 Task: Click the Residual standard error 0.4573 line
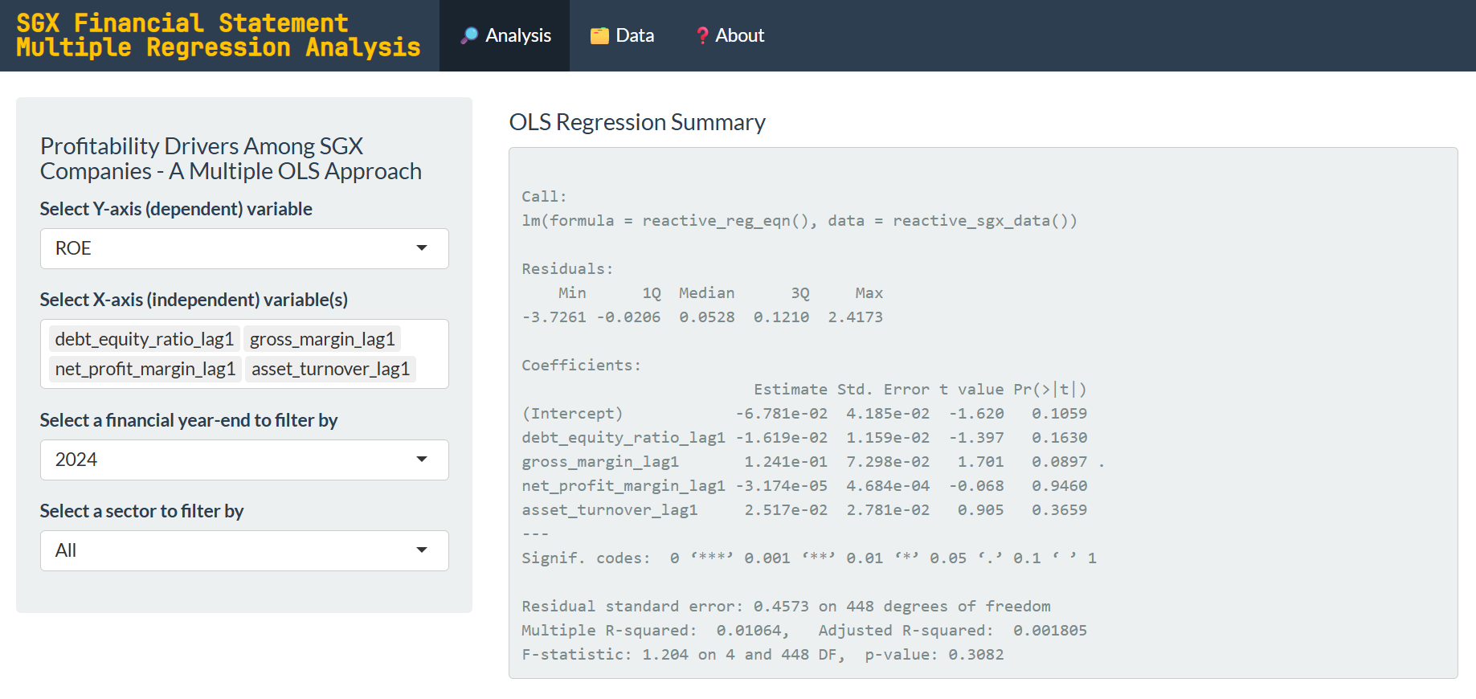[786, 607]
